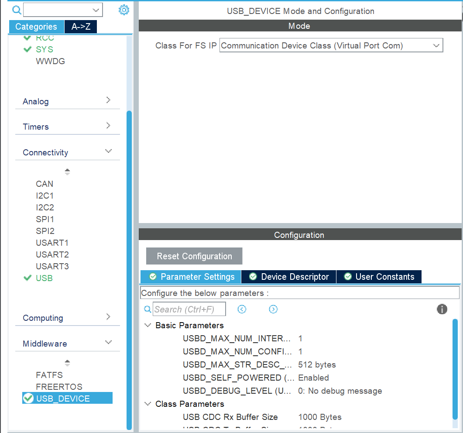Image resolution: width=463 pixels, height=433 pixels.
Task: Click the search magnifier icon in the sidebar
Action: [x=17, y=10]
